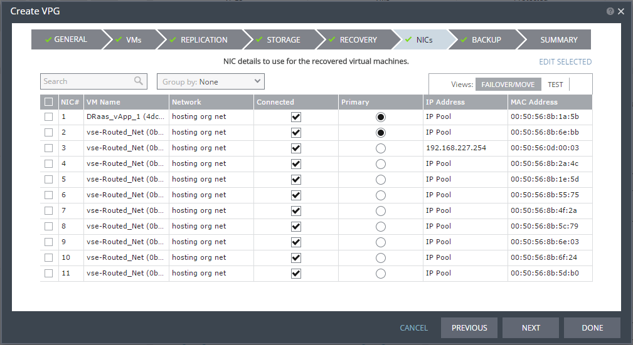Image resolution: width=633 pixels, height=345 pixels.
Task: Select row checkbox for NIC 9
Action: [49, 242]
